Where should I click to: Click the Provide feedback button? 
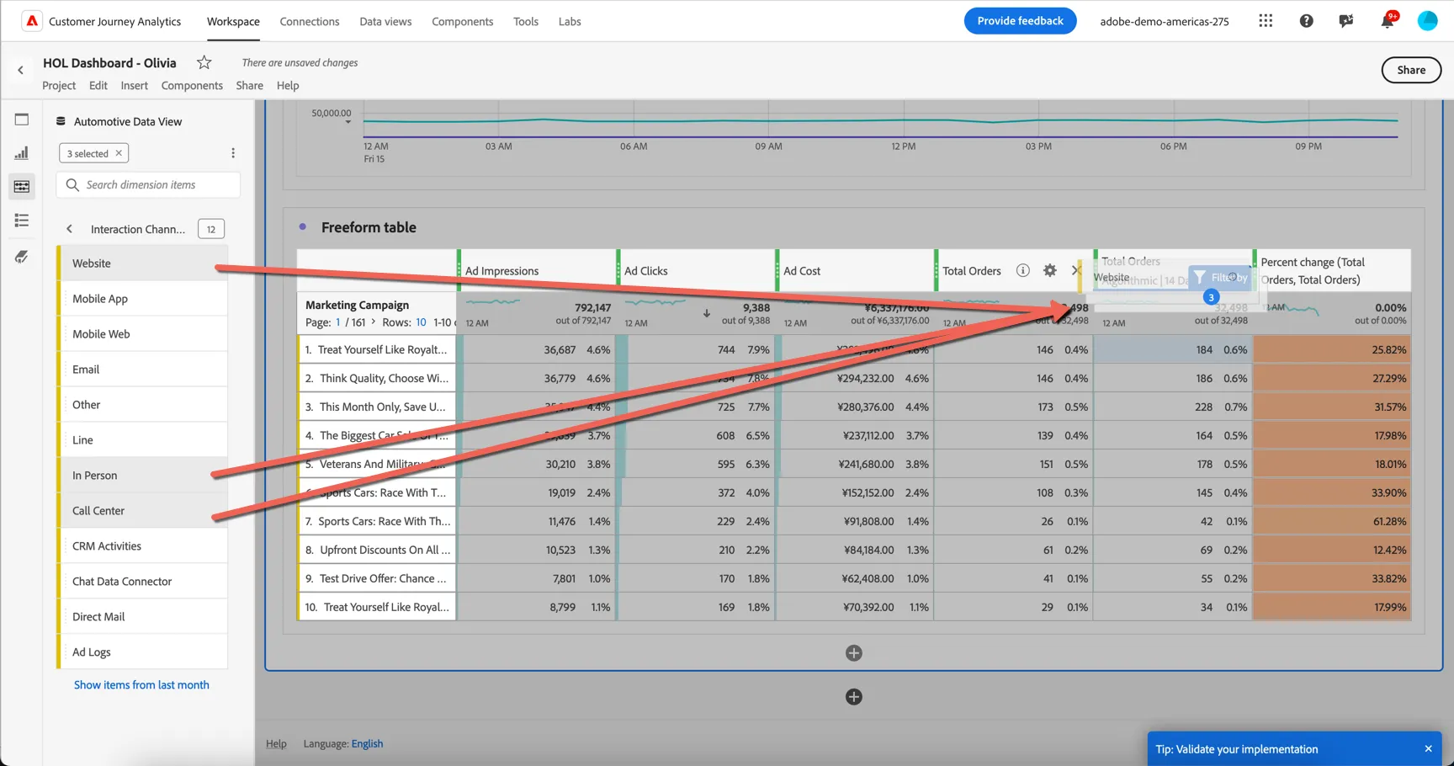coord(1020,21)
